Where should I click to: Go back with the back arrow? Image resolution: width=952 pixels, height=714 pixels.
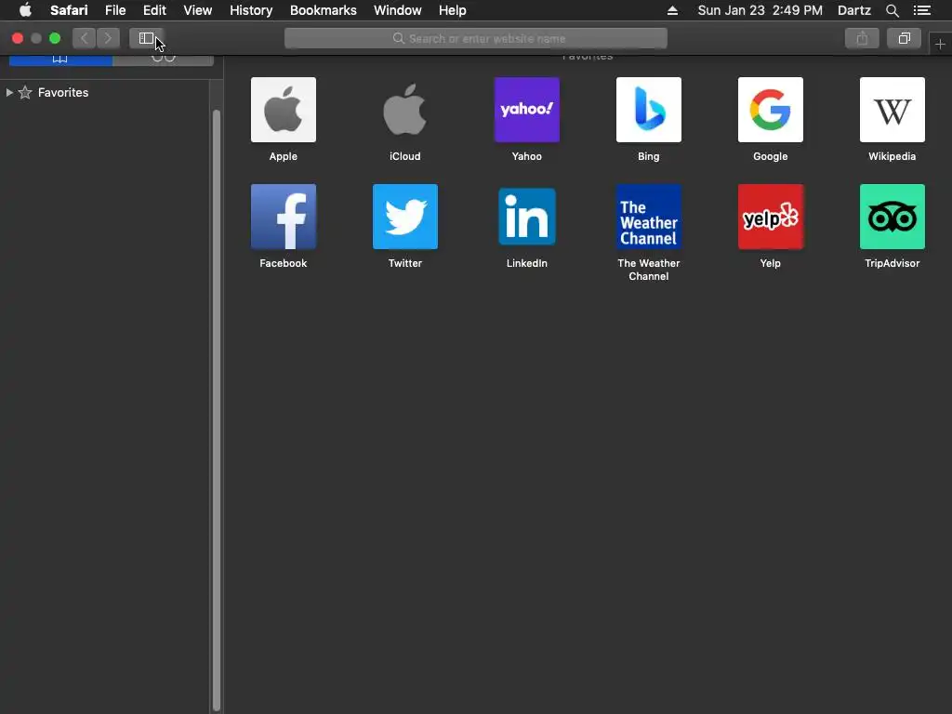(85, 38)
